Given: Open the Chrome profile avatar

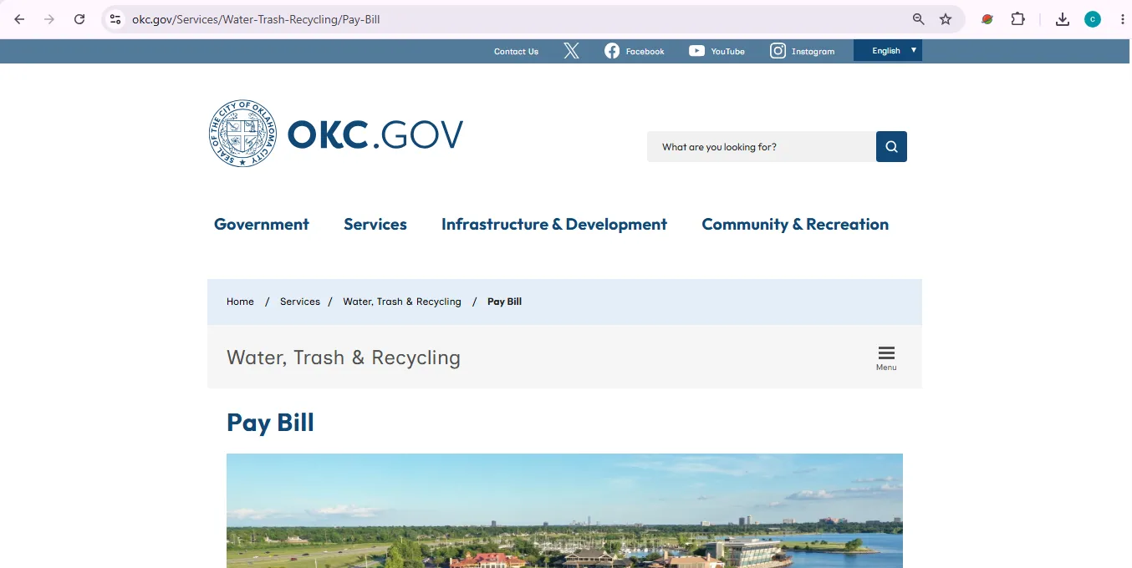Looking at the screenshot, I should [1093, 19].
